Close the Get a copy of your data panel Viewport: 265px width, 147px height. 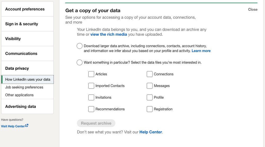click(x=253, y=10)
